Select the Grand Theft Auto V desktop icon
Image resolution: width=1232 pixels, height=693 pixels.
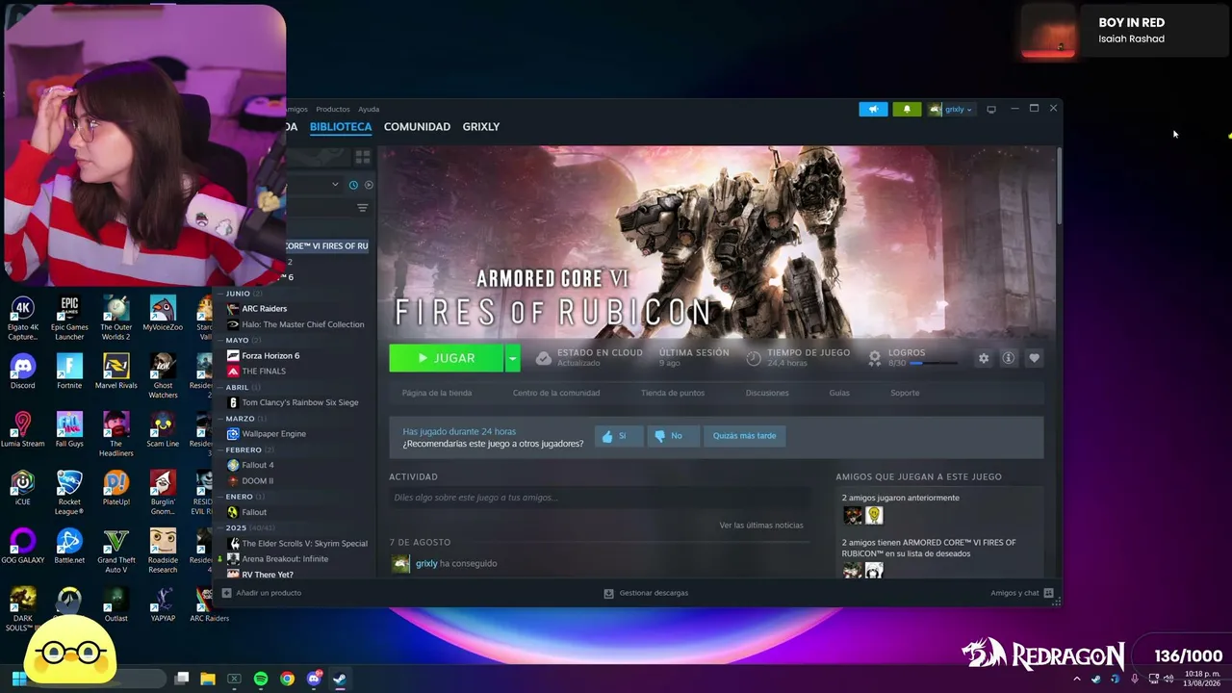[x=116, y=552]
